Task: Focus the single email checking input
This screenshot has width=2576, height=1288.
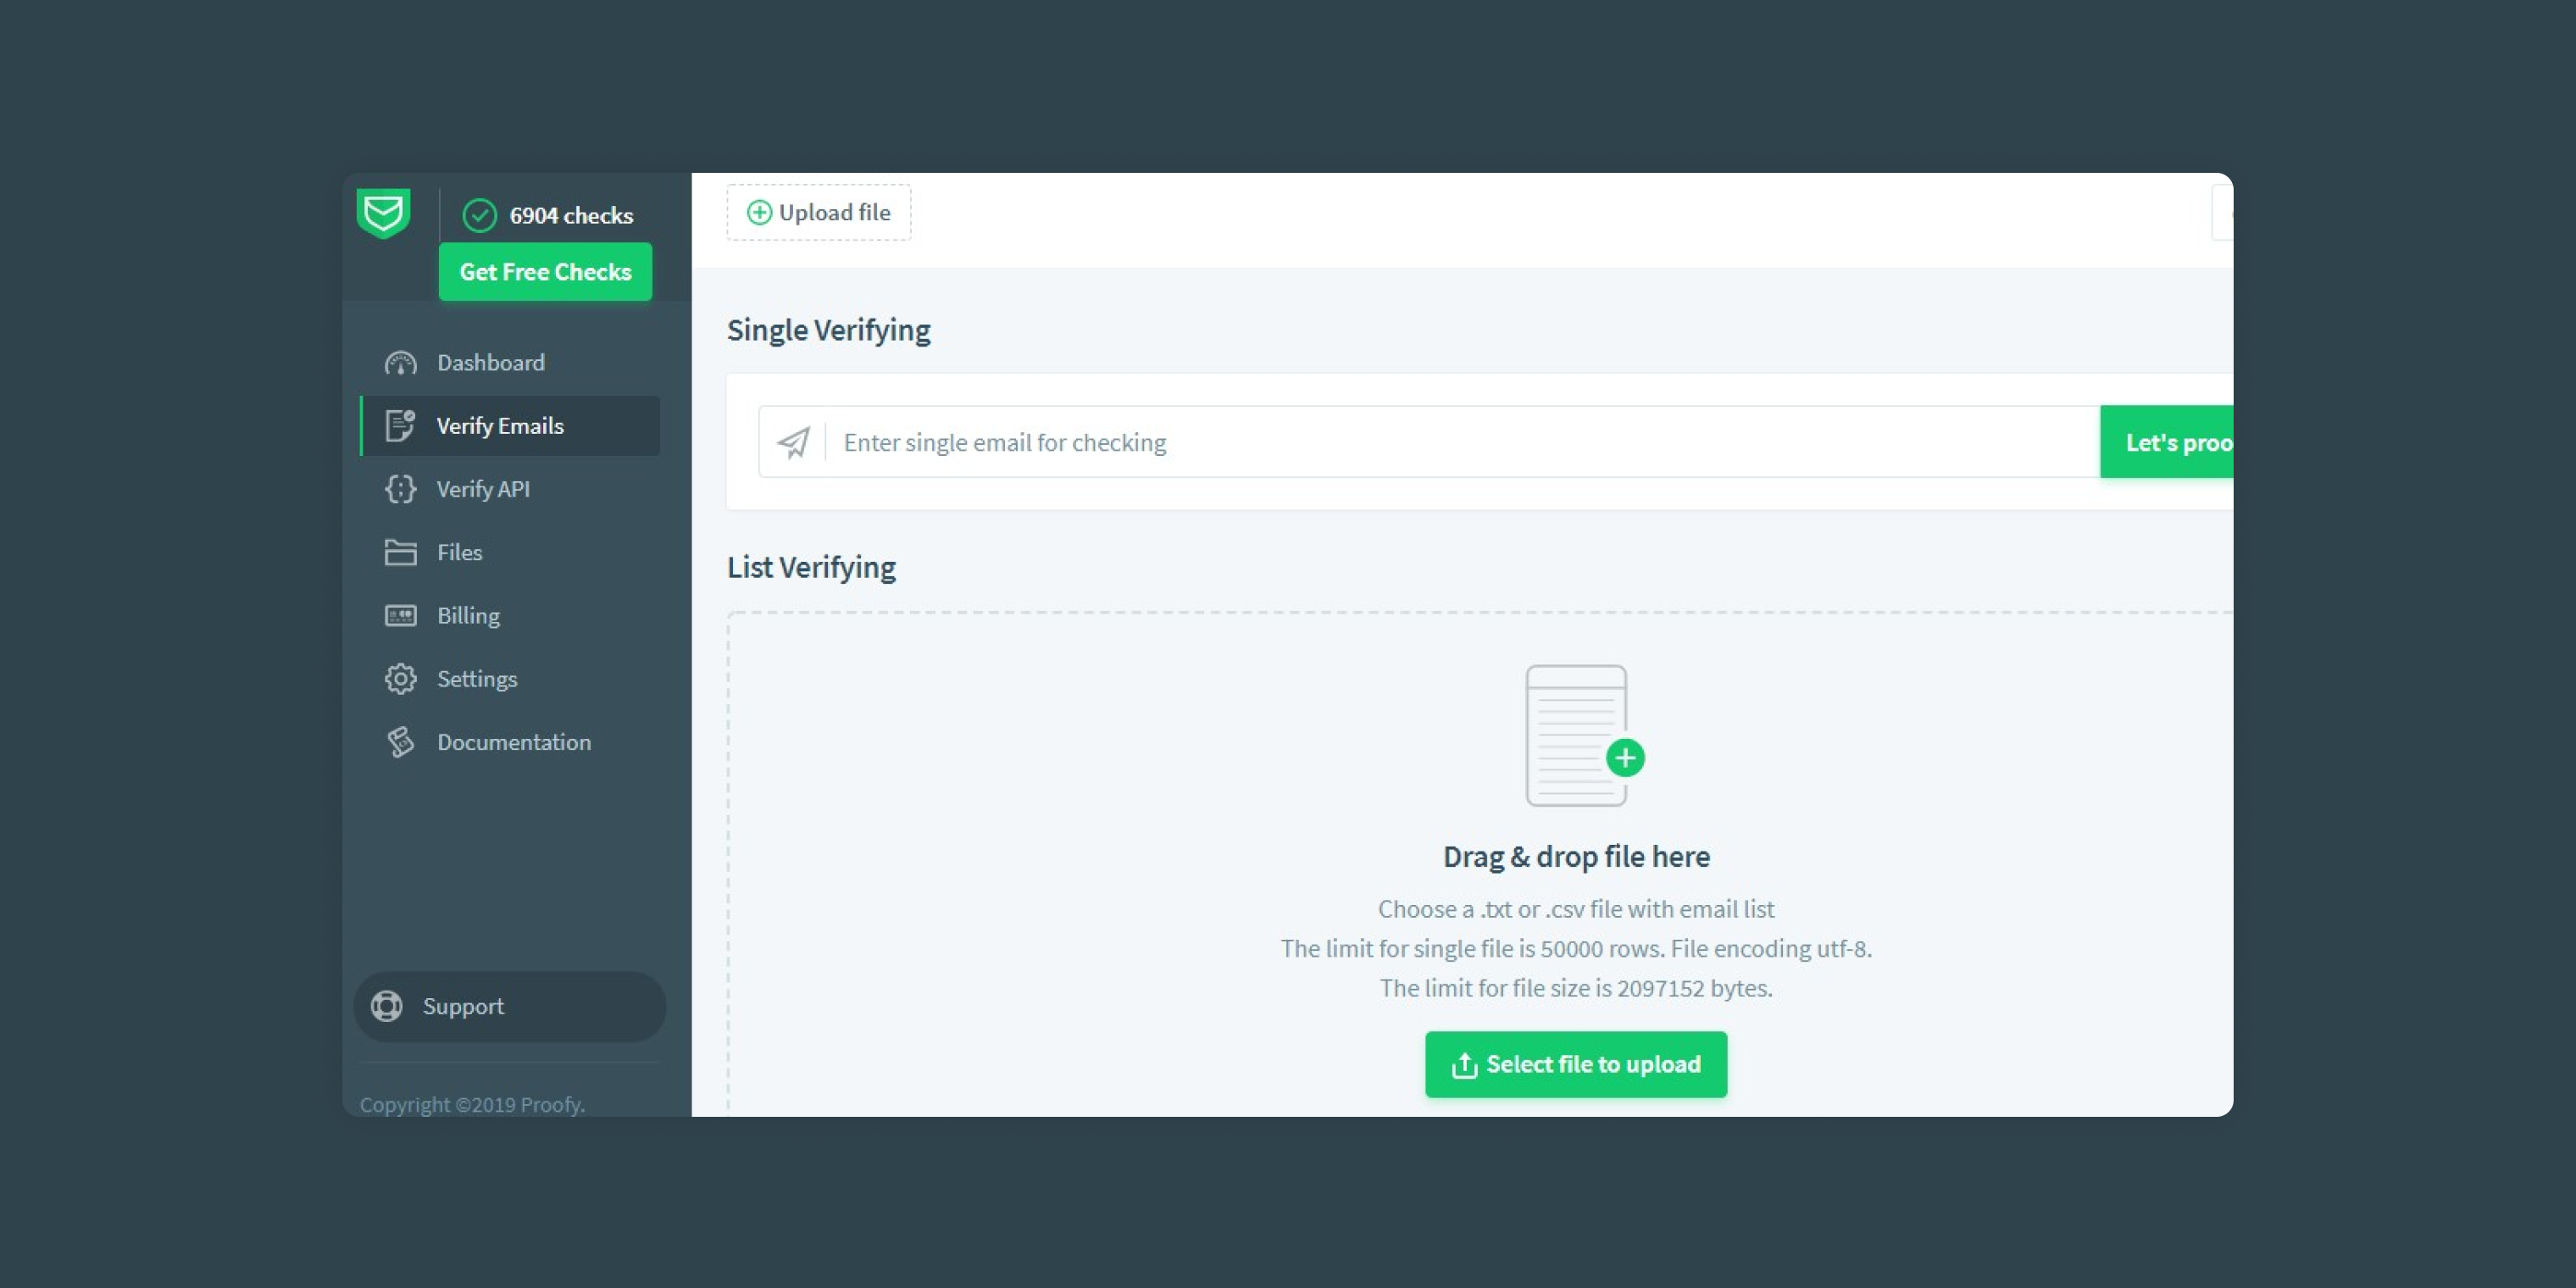Action: click(x=1460, y=442)
